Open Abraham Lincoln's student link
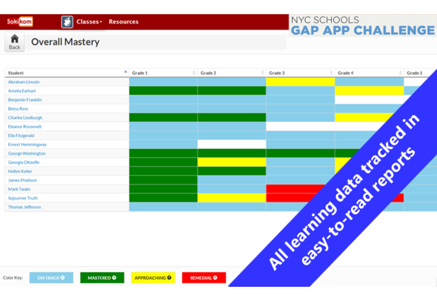The image size is (437, 301). coord(23,82)
